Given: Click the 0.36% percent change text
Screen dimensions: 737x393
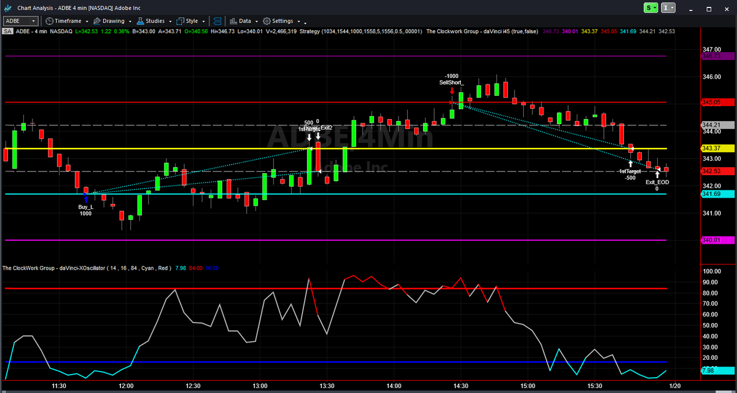Looking at the screenshot, I should click(122, 31).
